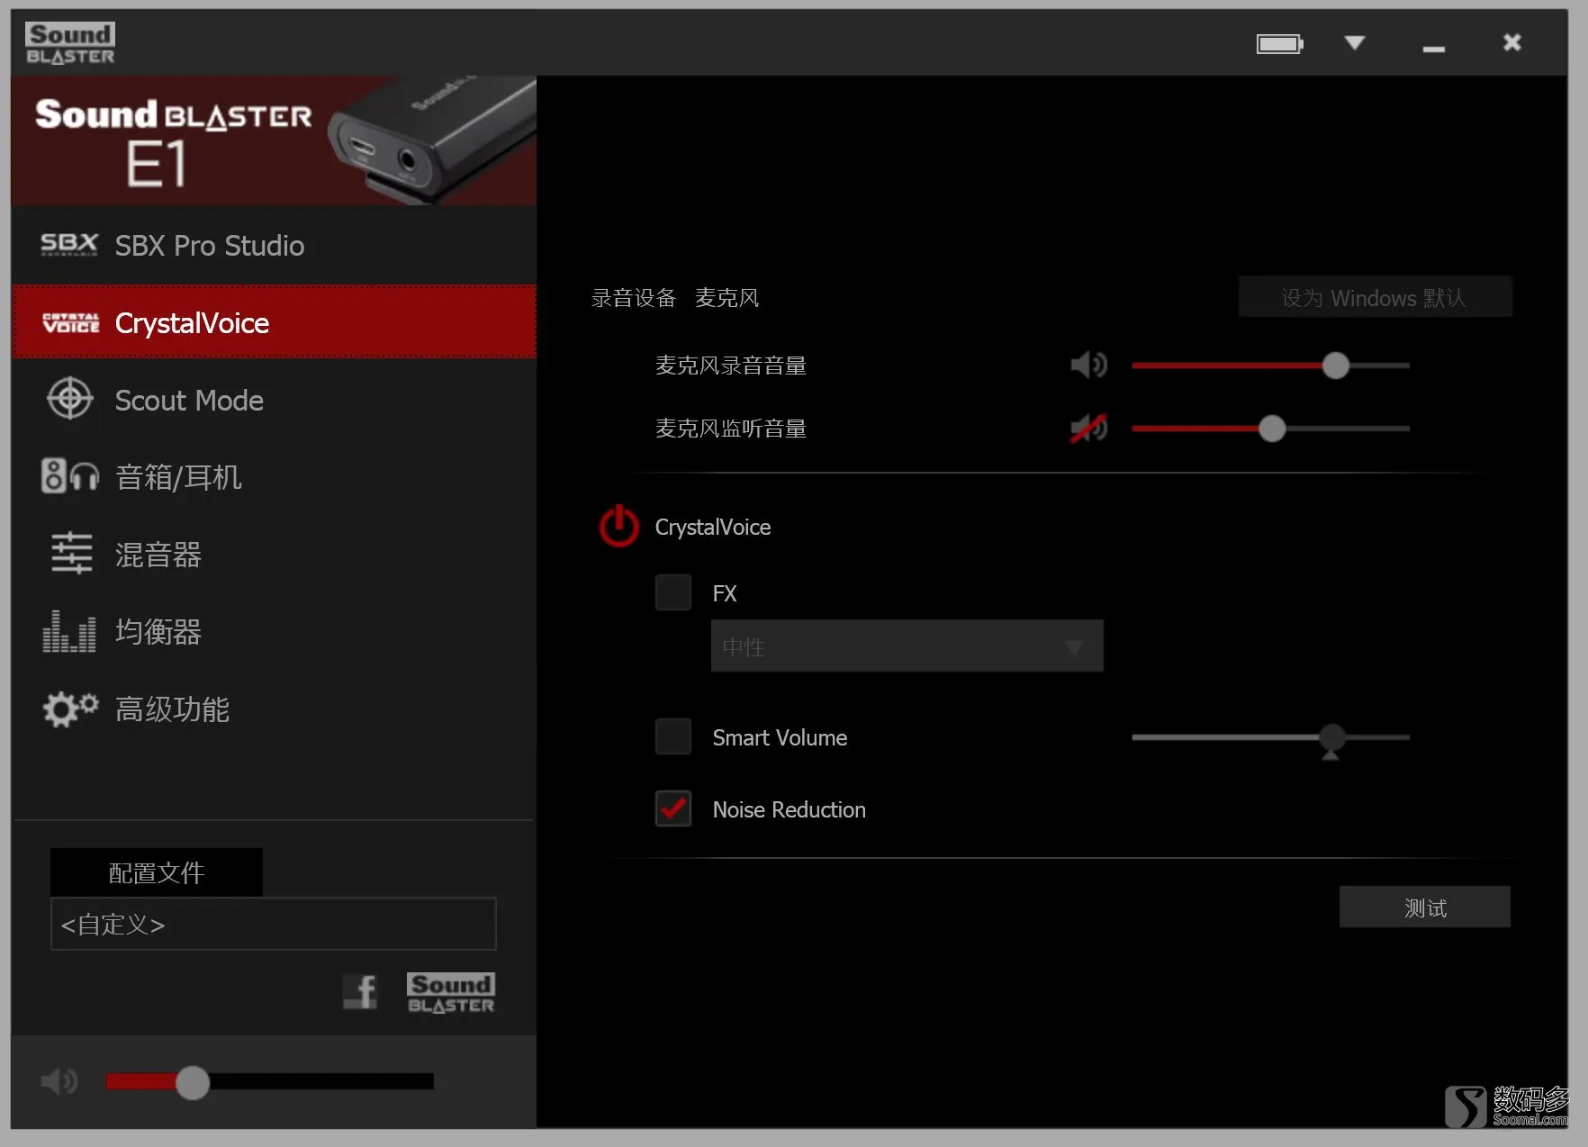The width and height of the screenshot is (1588, 1147).
Task: Close the Sound Blaster window
Action: coord(1512,42)
